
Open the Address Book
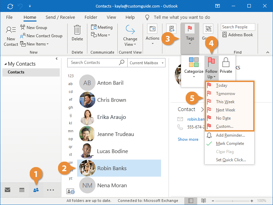coord(238,35)
